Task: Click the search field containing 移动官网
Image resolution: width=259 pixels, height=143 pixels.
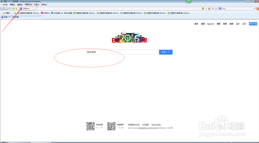Action: [123, 52]
